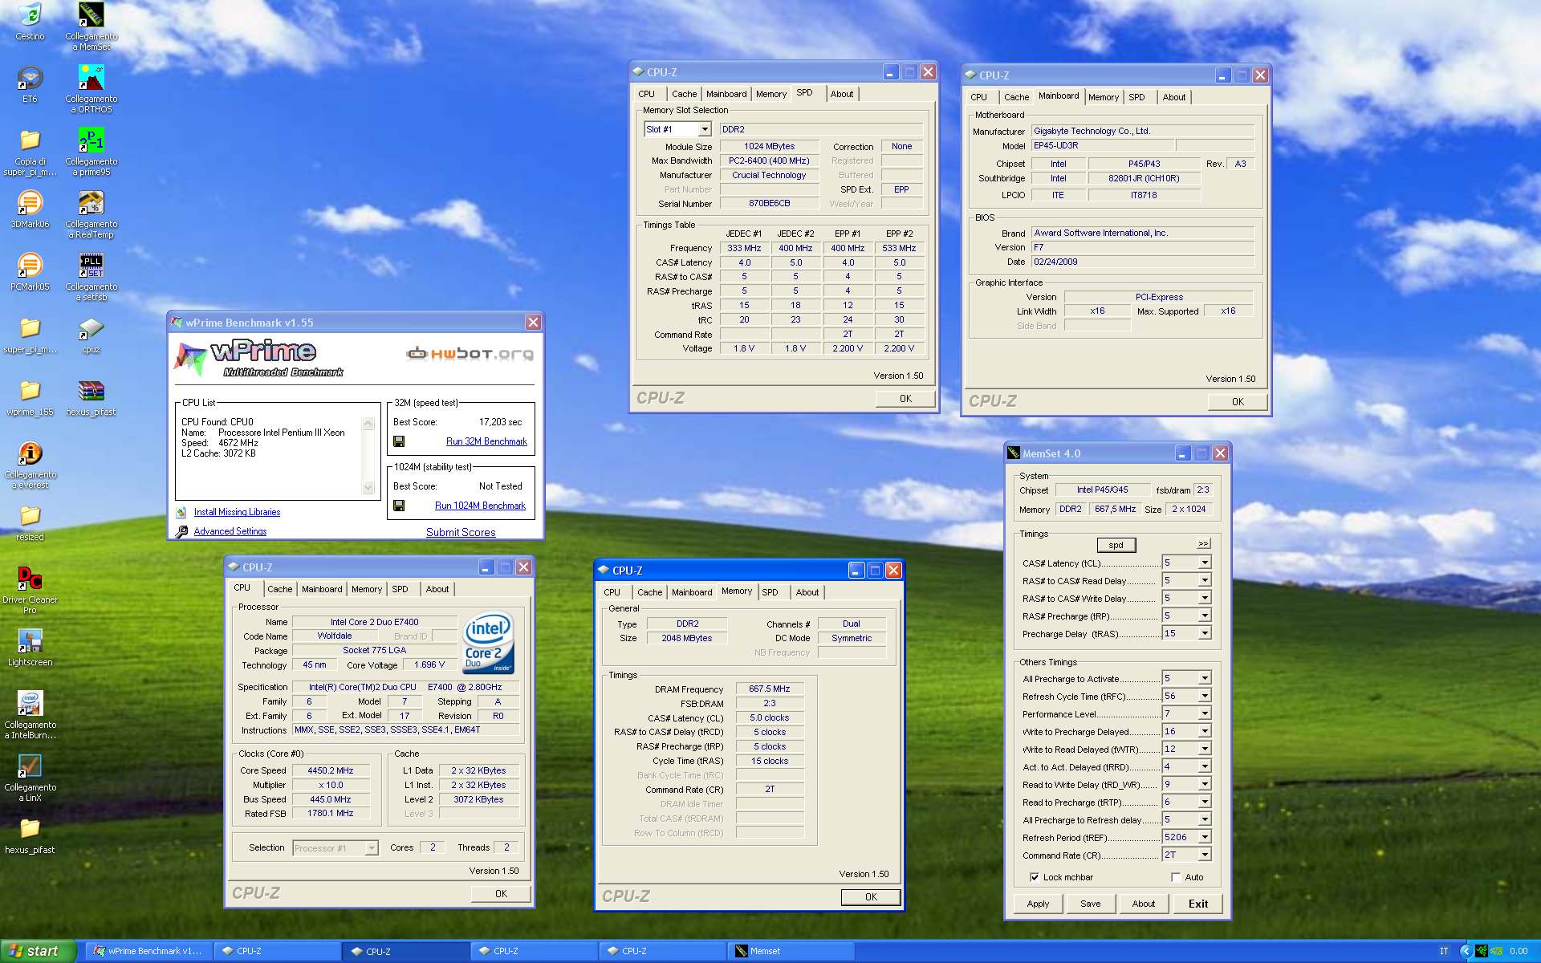Click the CPU List scrollbar up arrow
The height and width of the screenshot is (963, 1541).
(368, 423)
